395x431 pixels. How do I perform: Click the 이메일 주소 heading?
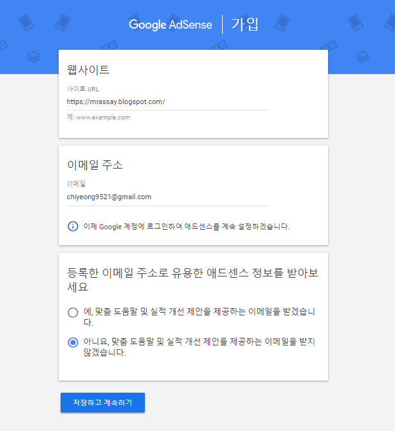click(x=95, y=165)
